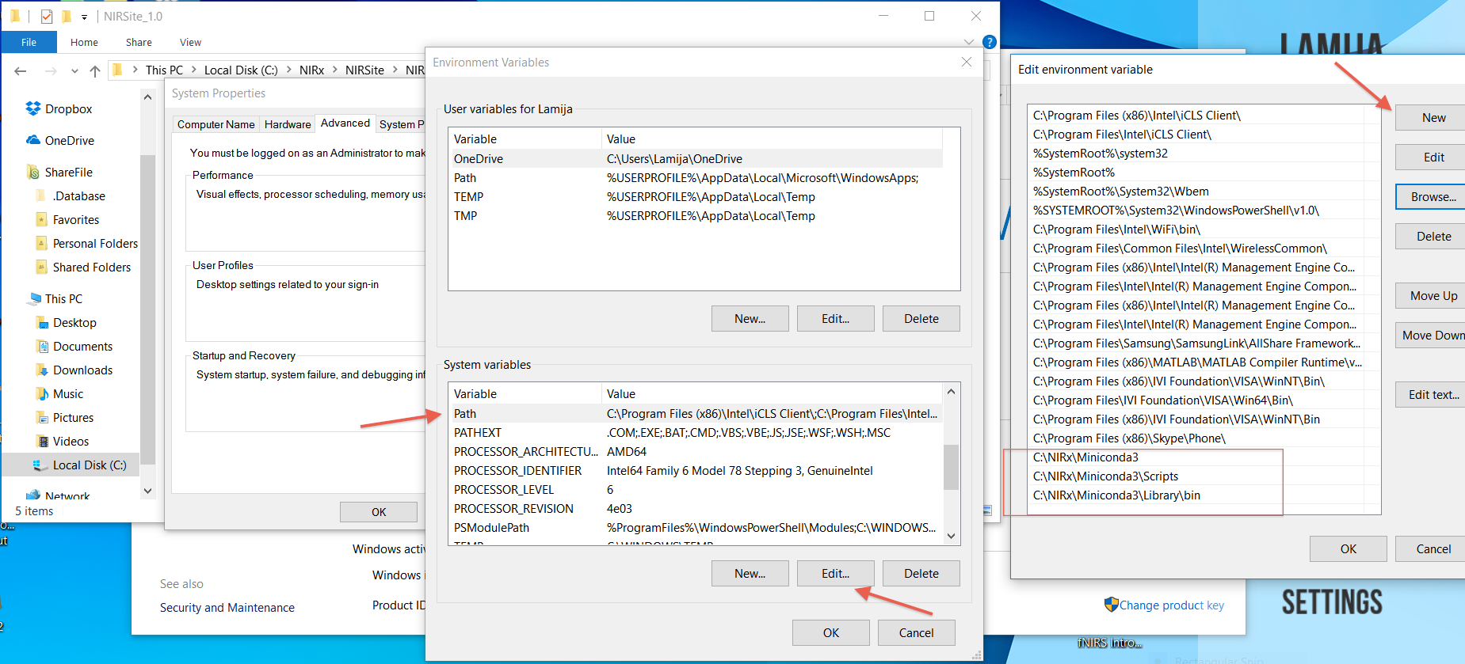Click the Dropbox icon in navigation pane

click(x=32, y=108)
